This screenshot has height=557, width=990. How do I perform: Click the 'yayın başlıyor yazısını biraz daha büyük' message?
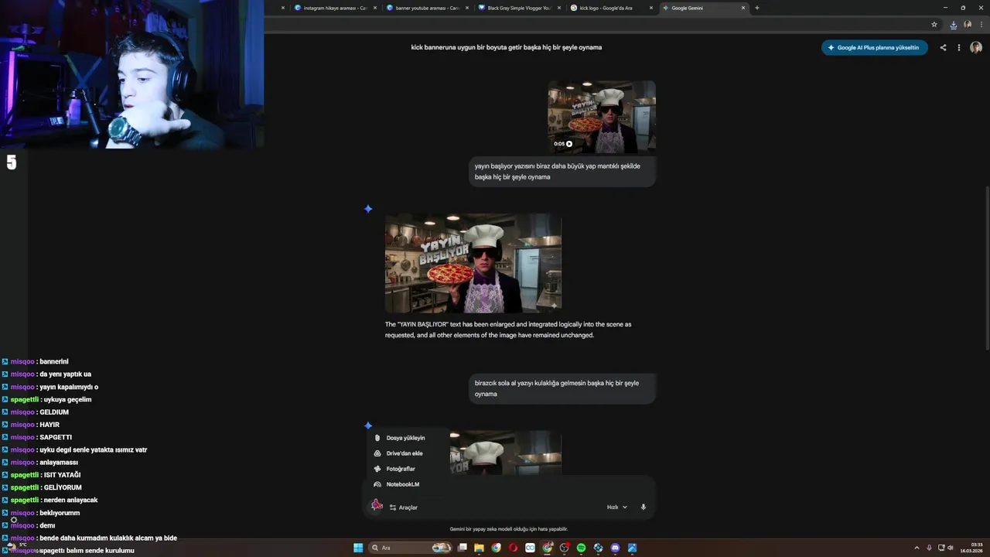click(x=564, y=171)
